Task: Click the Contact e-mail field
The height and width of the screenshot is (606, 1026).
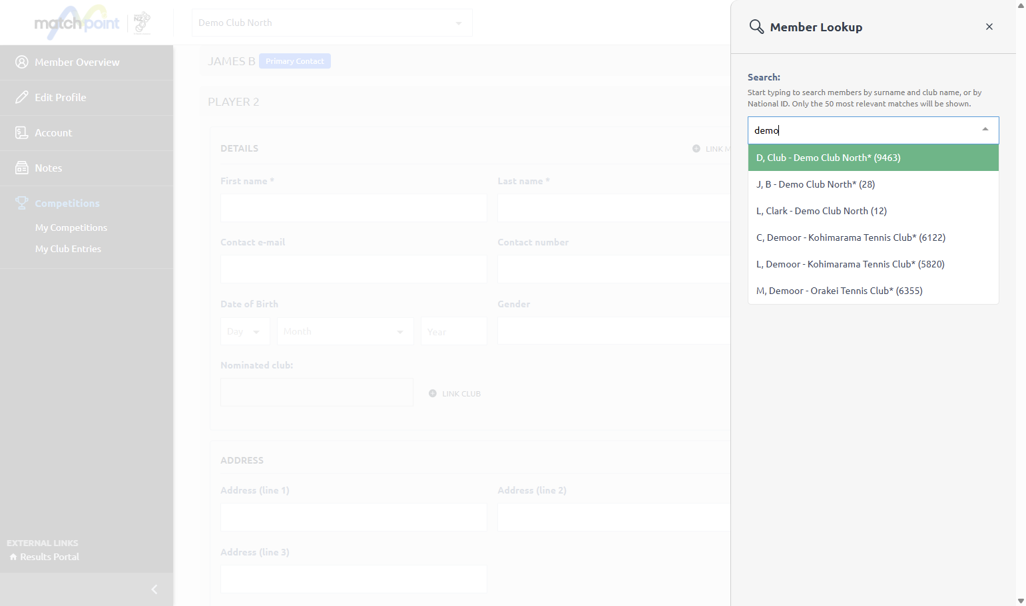Action: (354, 269)
